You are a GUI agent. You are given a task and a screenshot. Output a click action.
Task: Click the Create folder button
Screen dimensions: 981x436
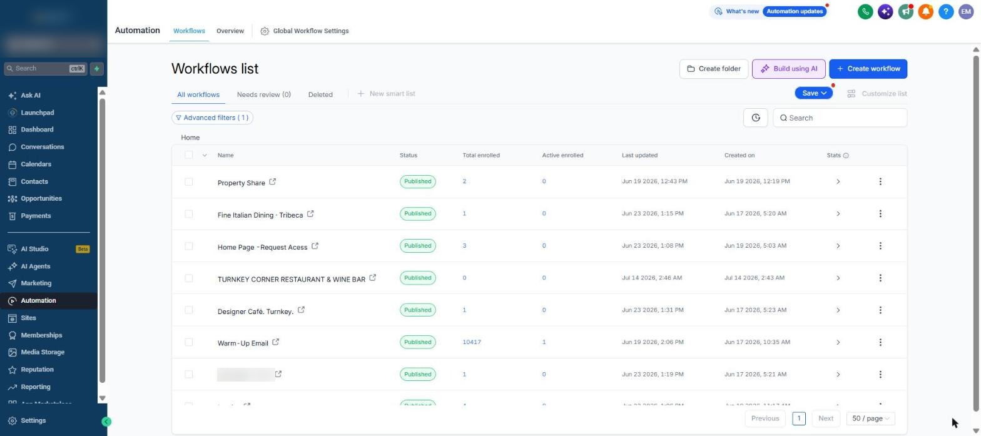[x=714, y=69]
